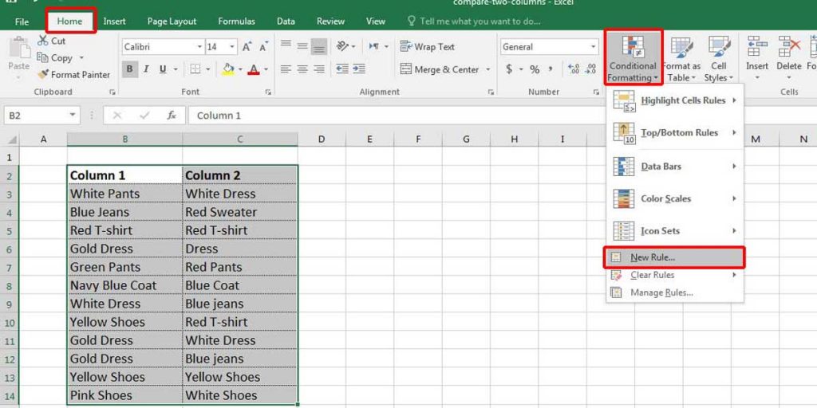Apply cell borders icon

pyautogui.click(x=195, y=69)
